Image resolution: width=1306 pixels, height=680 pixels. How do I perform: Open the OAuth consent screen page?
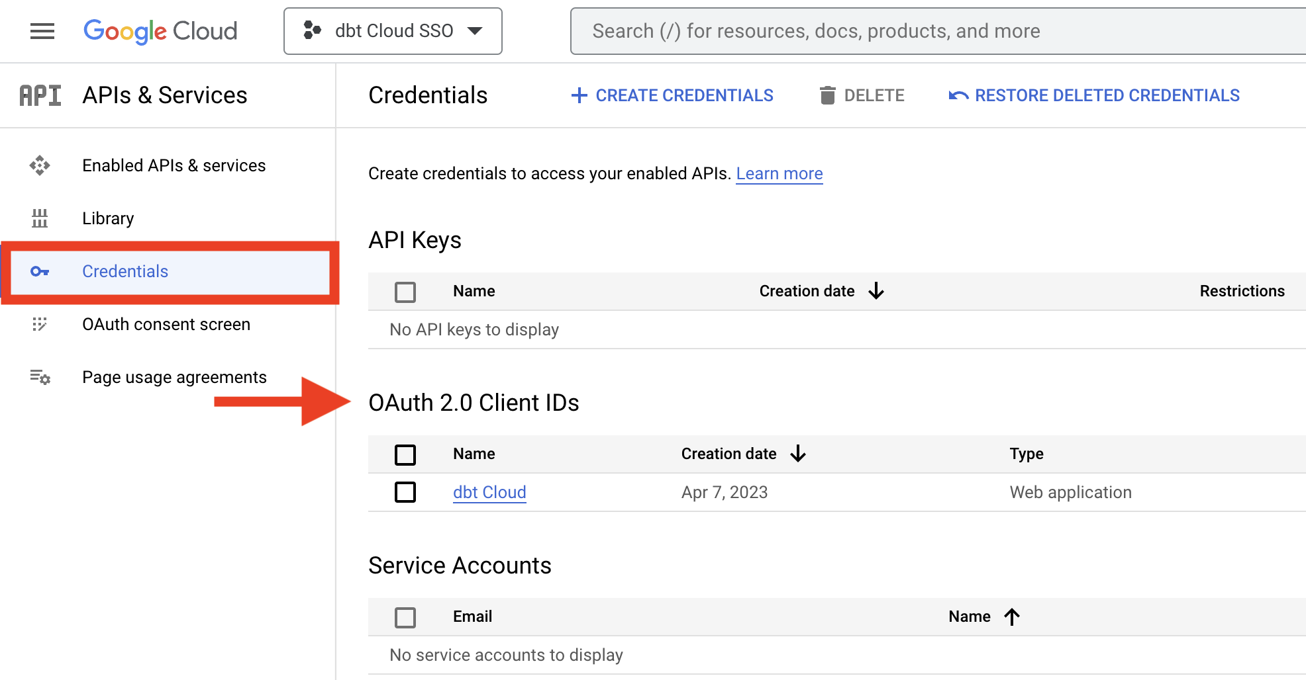click(166, 324)
